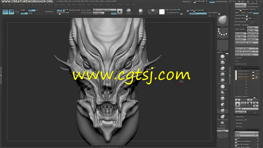Expand the FiberMesh section
This screenshot has width=263, height=148.
pyautogui.click(x=240, y=117)
